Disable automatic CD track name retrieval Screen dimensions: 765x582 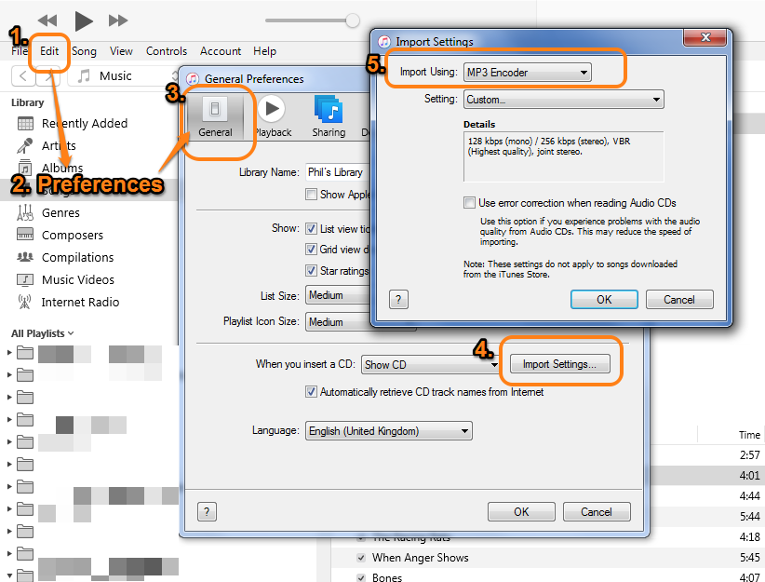click(312, 392)
